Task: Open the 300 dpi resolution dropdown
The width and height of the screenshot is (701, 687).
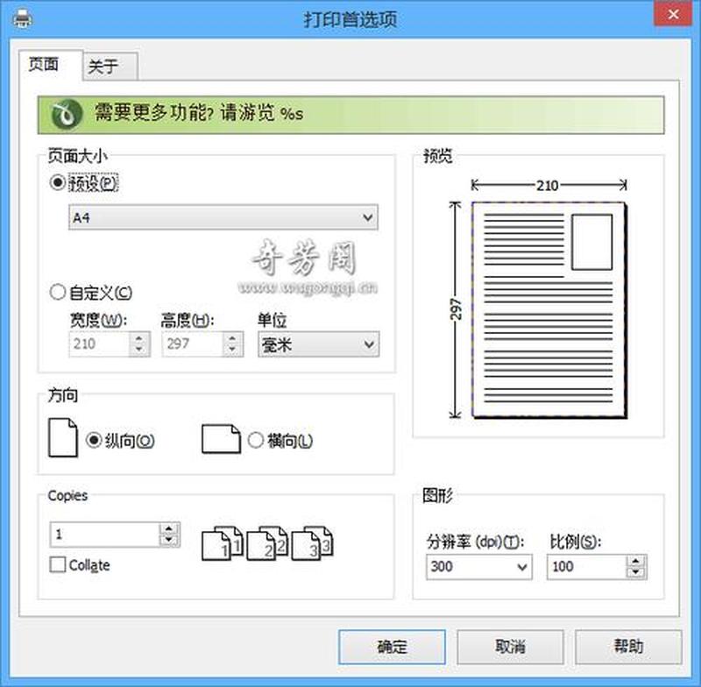Action: click(x=479, y=567)
